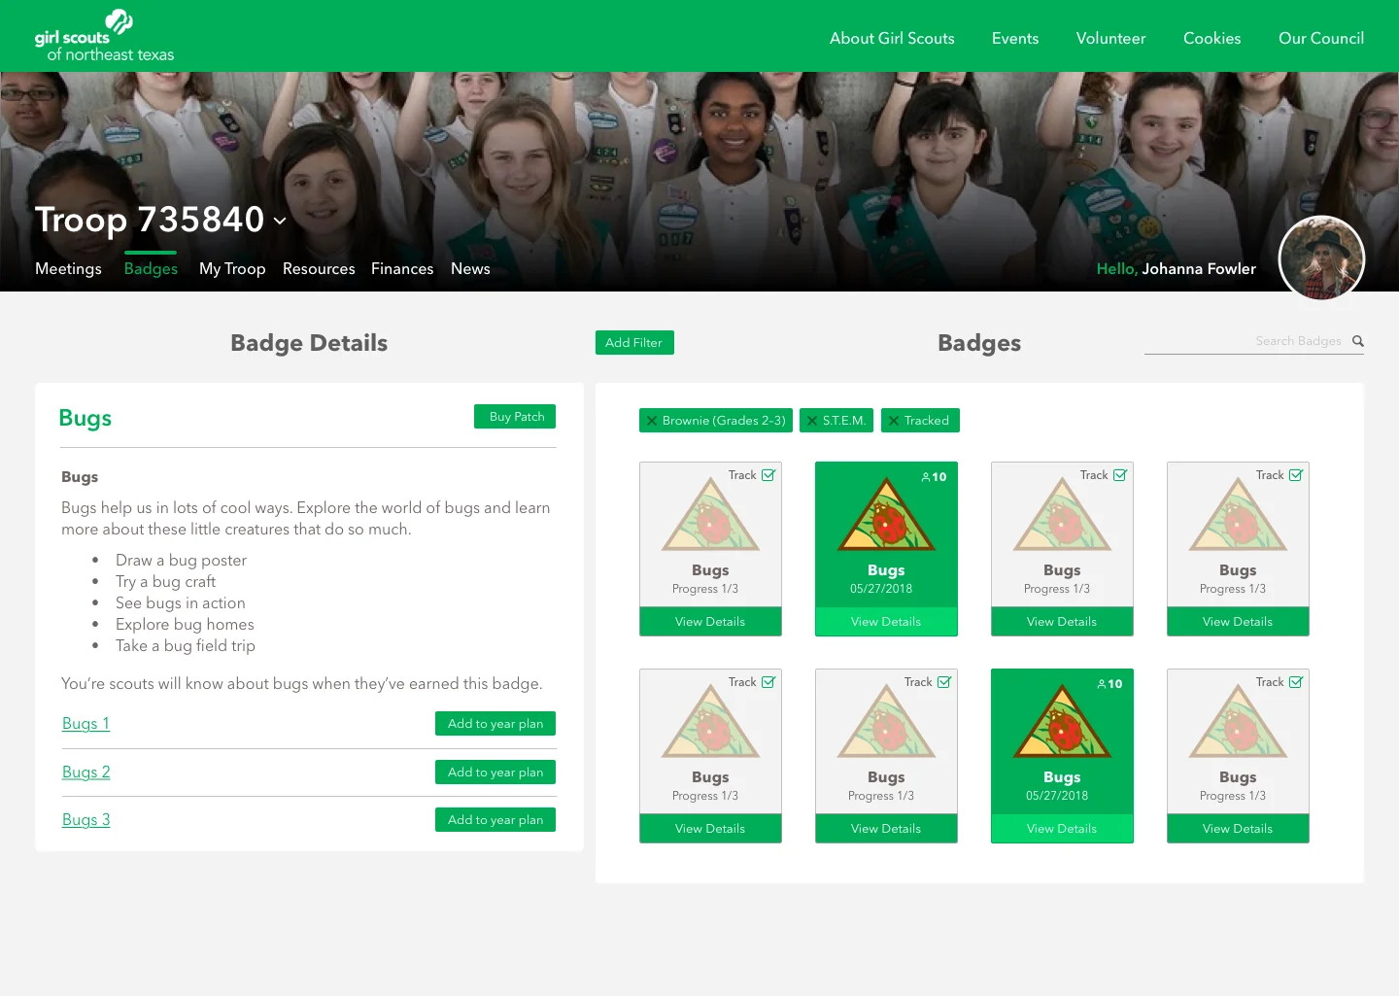Enable Track on bottom-middle Bugs card
Viewport: 1399px width, 996px height.
tap(943, 681)
